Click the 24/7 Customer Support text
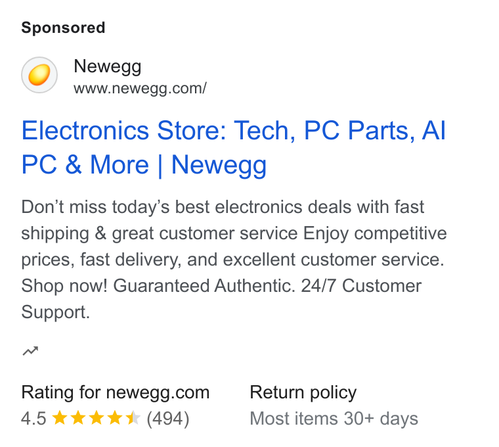The image size is (499, 447). coord(221,298)
